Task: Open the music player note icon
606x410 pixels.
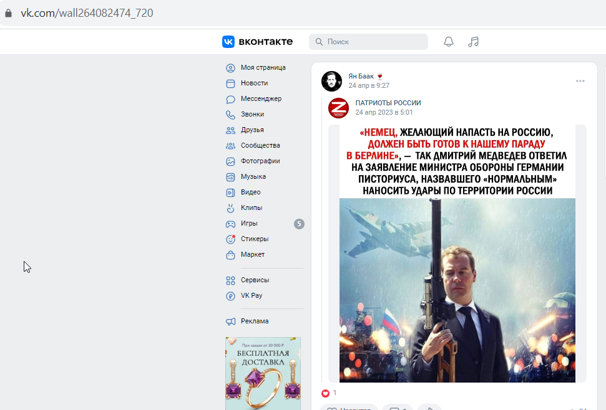Action: 474,42
